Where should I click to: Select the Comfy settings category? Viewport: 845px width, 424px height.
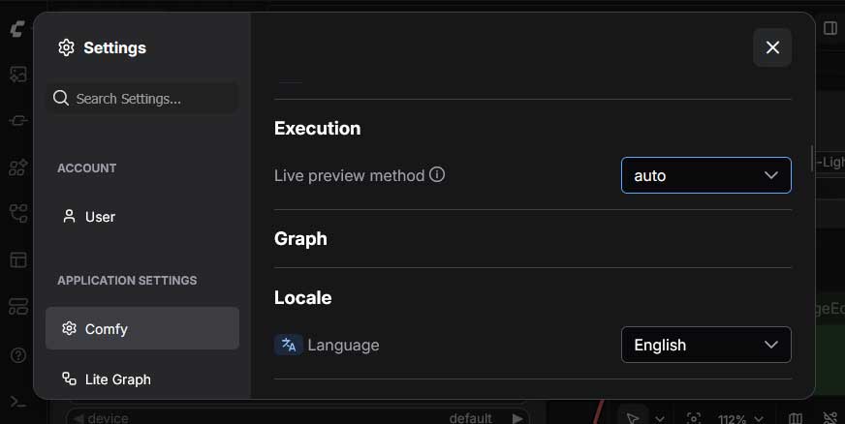click(x=142, y=328)
